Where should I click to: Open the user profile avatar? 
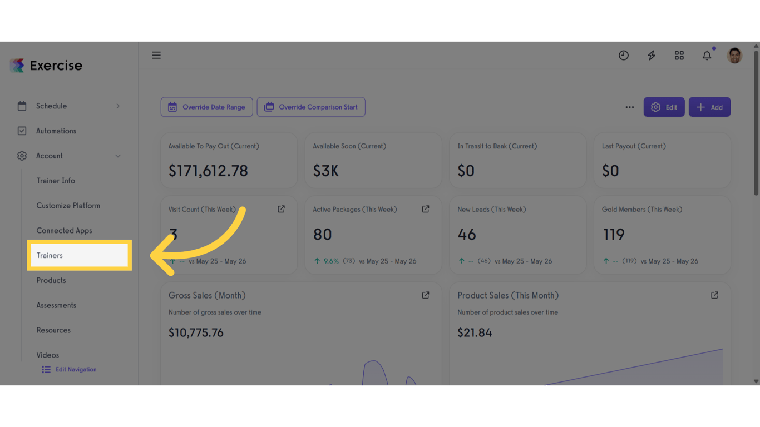pyautogui.click(x=734, y=56)
